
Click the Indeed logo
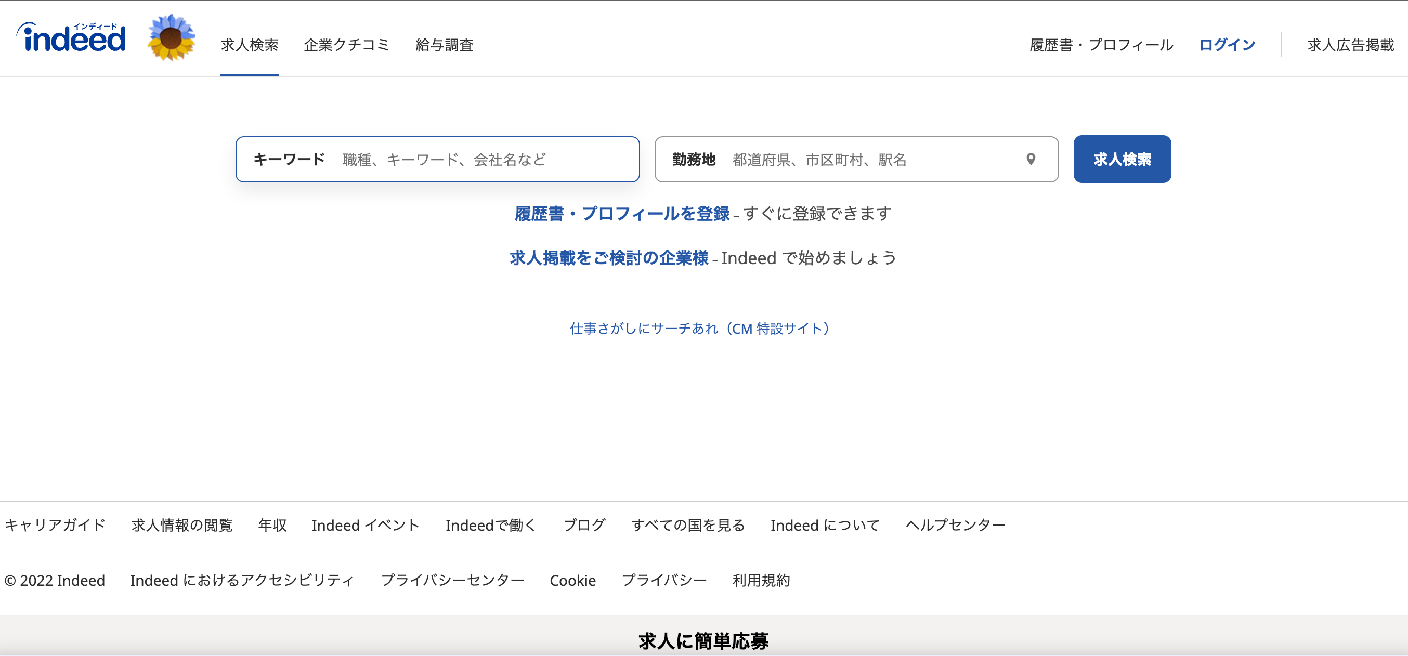coord(71,38)
